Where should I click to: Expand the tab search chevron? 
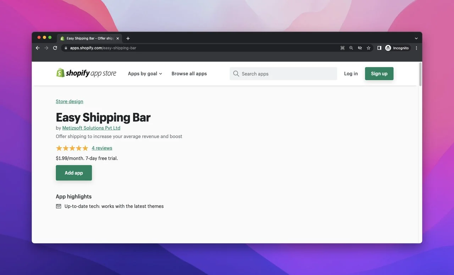416,38
